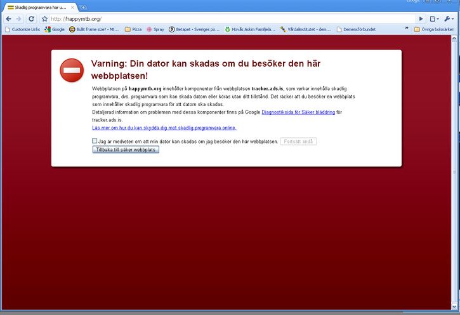Open Läs mer om skadlig programvara link

point(164,128)
